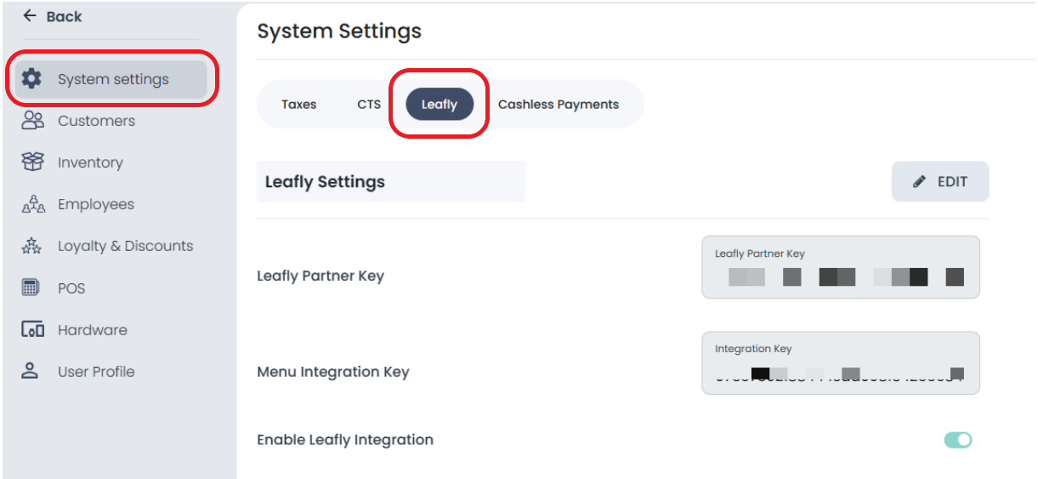Go Back using the Back link
This screenshot has height=479, width=1038.
(x=53, y=16)
